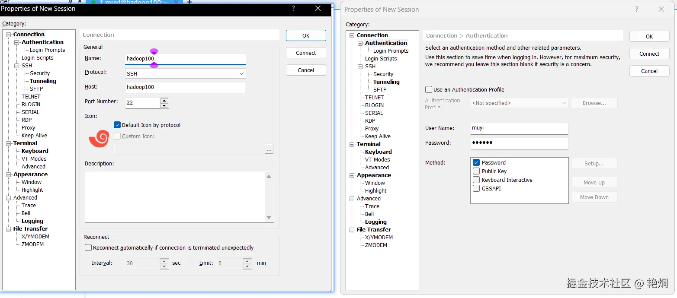Viewport: 677px width, 298px height.
Task: Click the Setup... button
Action: coord(594,164)
